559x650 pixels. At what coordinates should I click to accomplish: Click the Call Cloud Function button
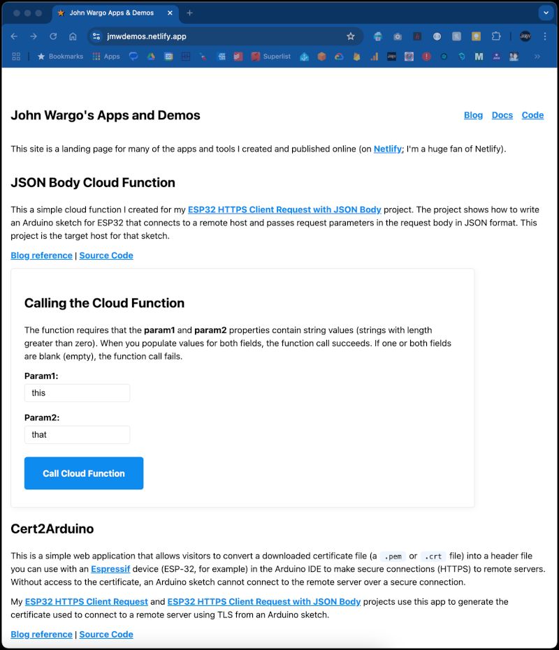[84, 473]
